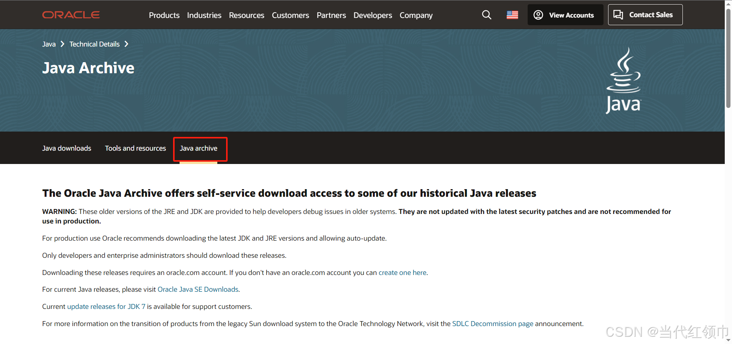Viewport: 732px width, 344px height.
Task: Open the Developers menu
Action: (372, 15)
